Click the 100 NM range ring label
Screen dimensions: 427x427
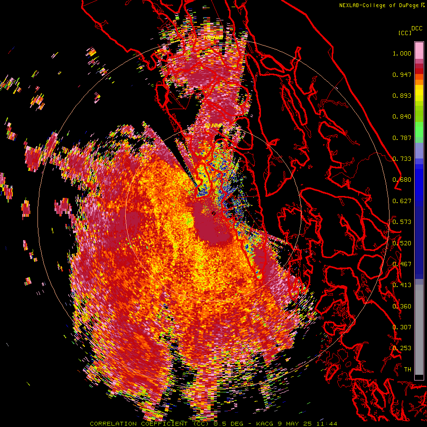(x=213, y=37)
